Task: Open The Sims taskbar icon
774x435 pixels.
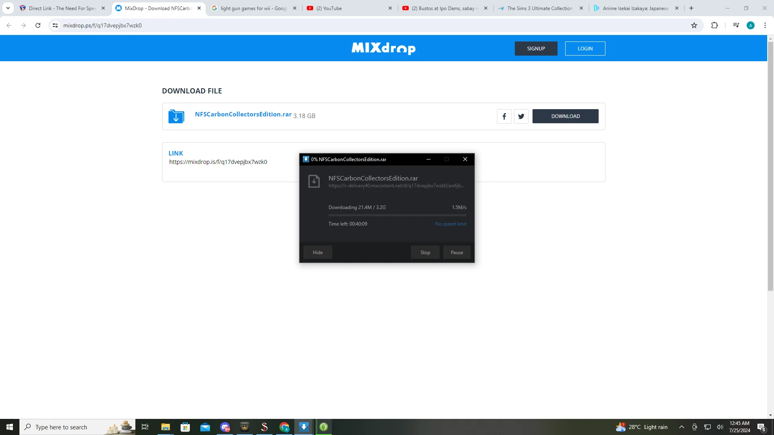Action: (324, 427)
